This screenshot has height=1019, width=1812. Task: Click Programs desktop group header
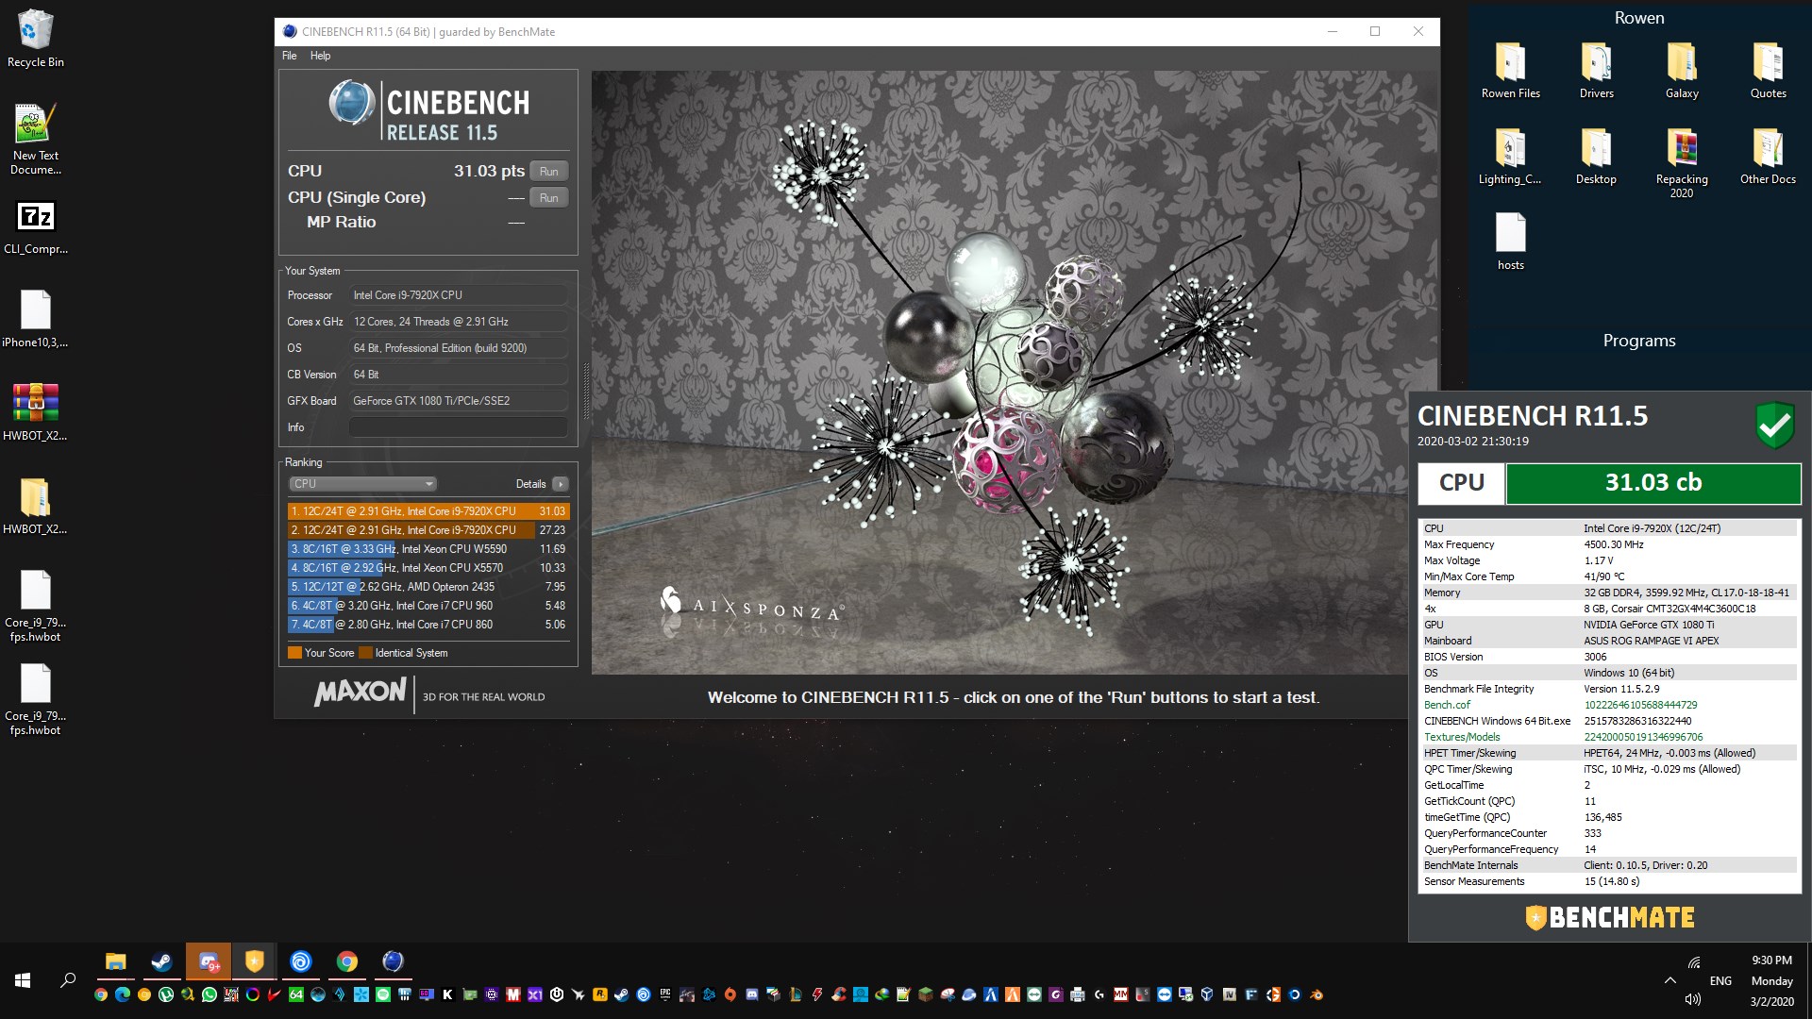pos(1638,341)
